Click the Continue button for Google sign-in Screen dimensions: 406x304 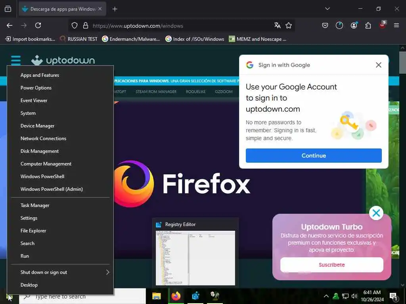point(314,156)
